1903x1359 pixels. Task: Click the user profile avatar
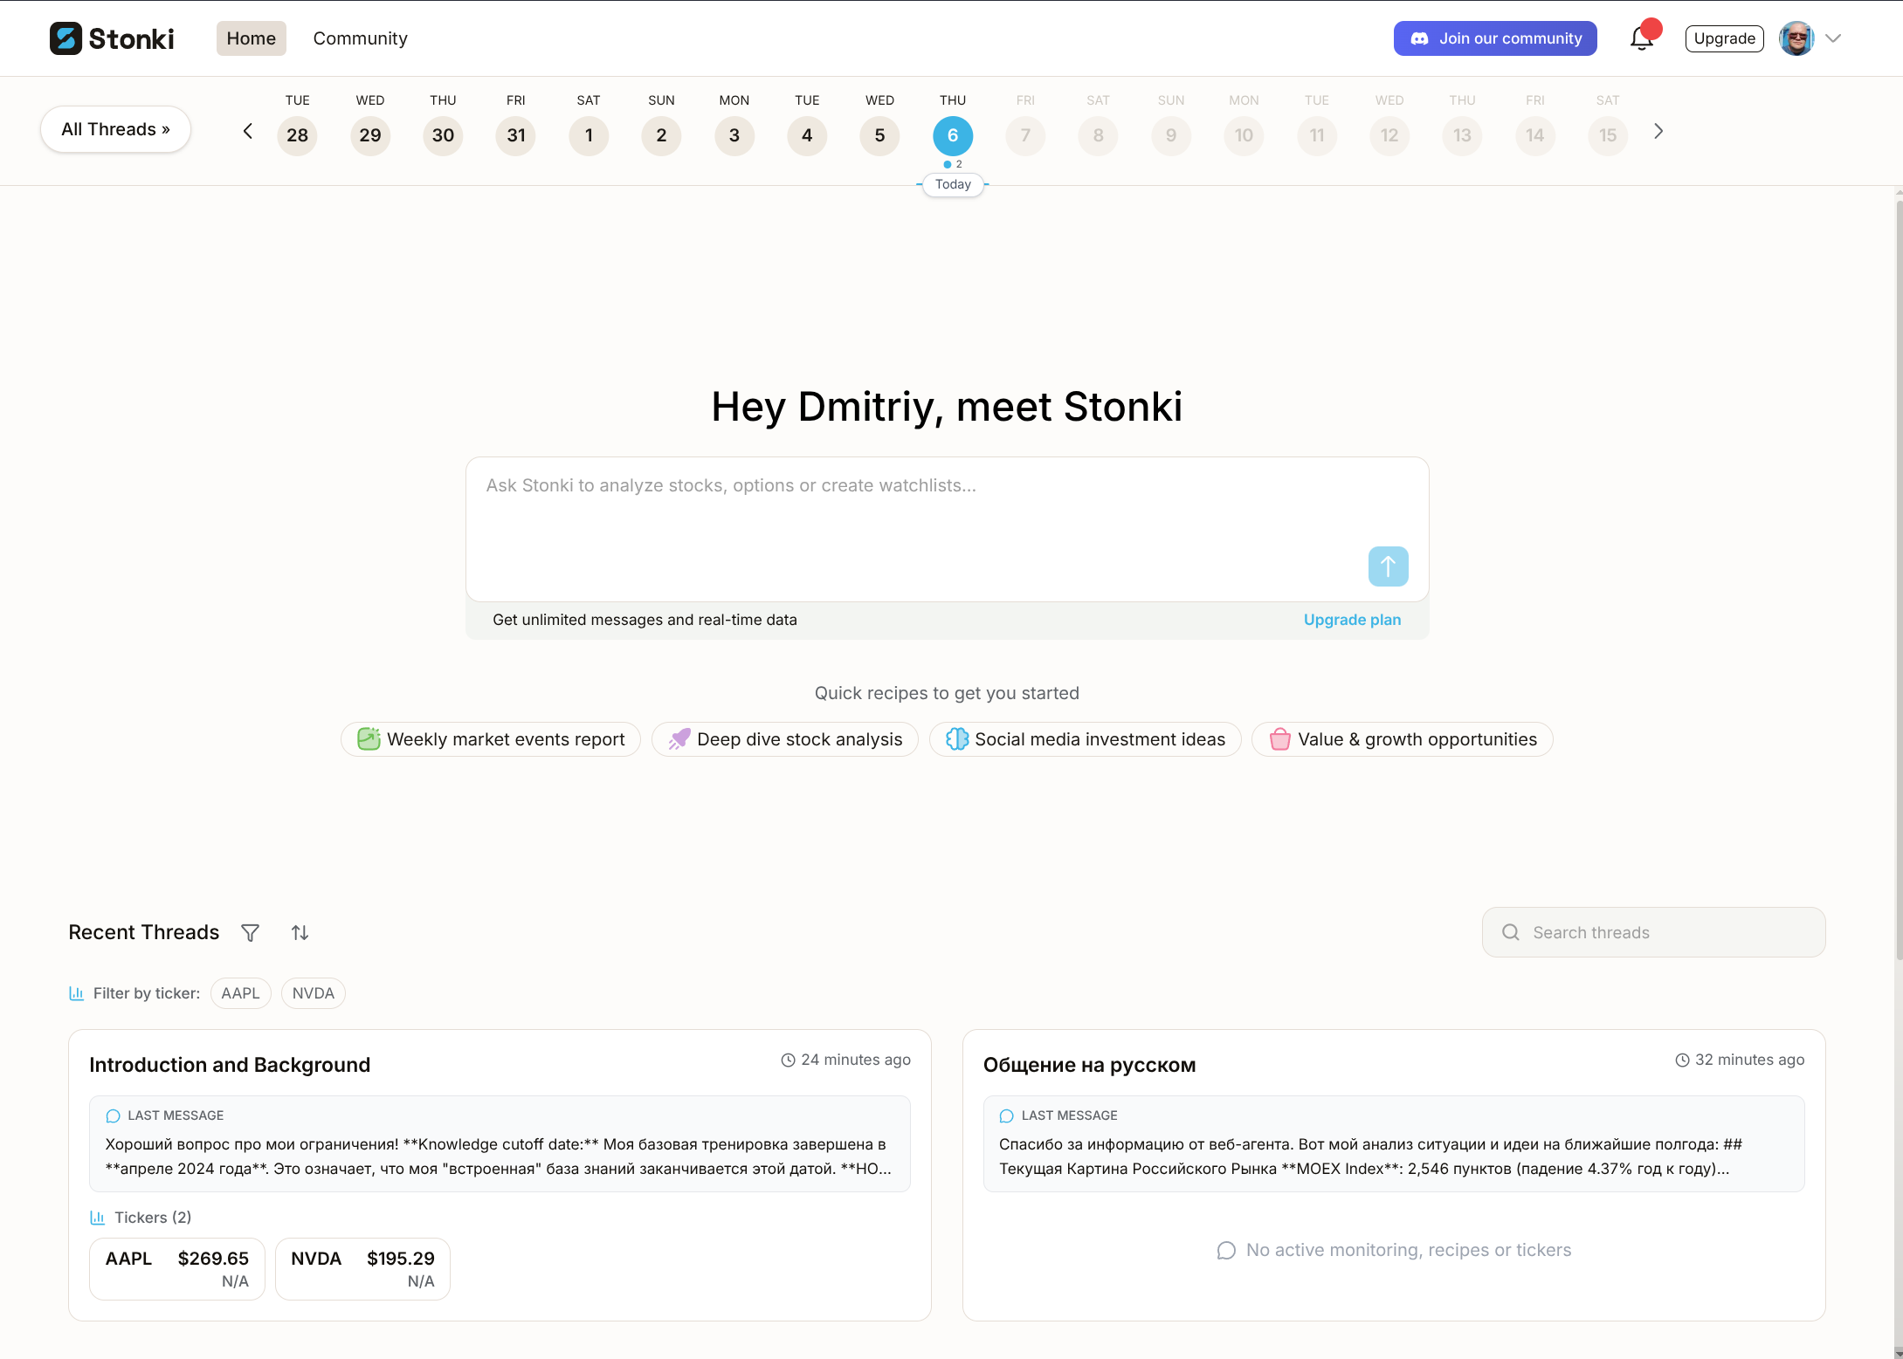1796,38
